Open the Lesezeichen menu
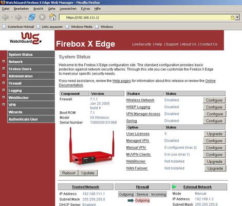This screenshot has height=206, width=242. point(68,9)
